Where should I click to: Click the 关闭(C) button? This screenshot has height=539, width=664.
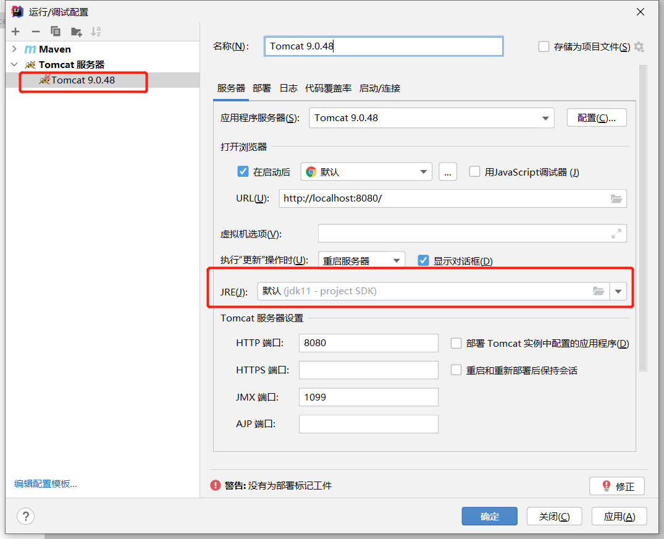(554, 516)
